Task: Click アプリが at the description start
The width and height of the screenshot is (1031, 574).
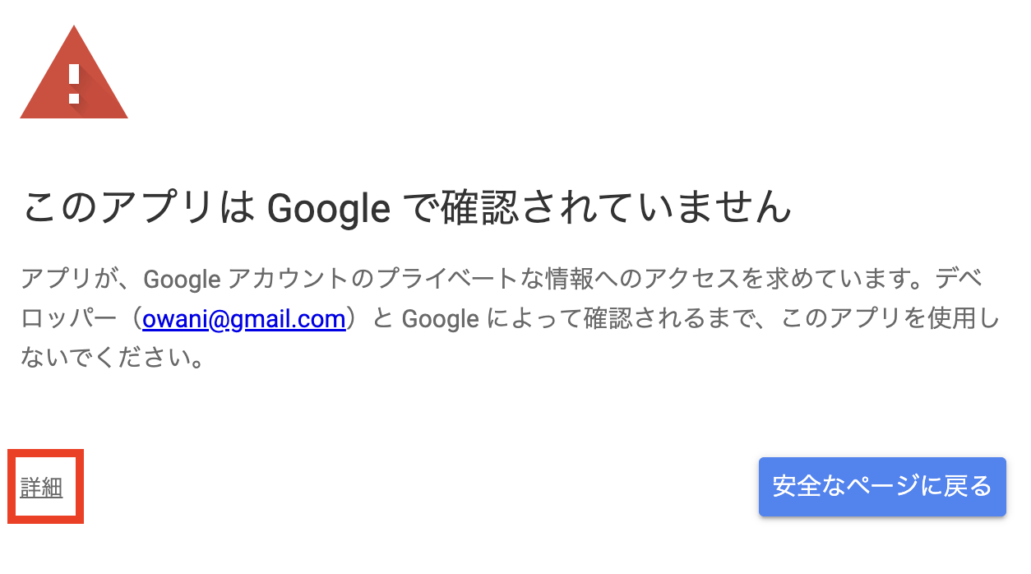Action: (x=69, y=280)
